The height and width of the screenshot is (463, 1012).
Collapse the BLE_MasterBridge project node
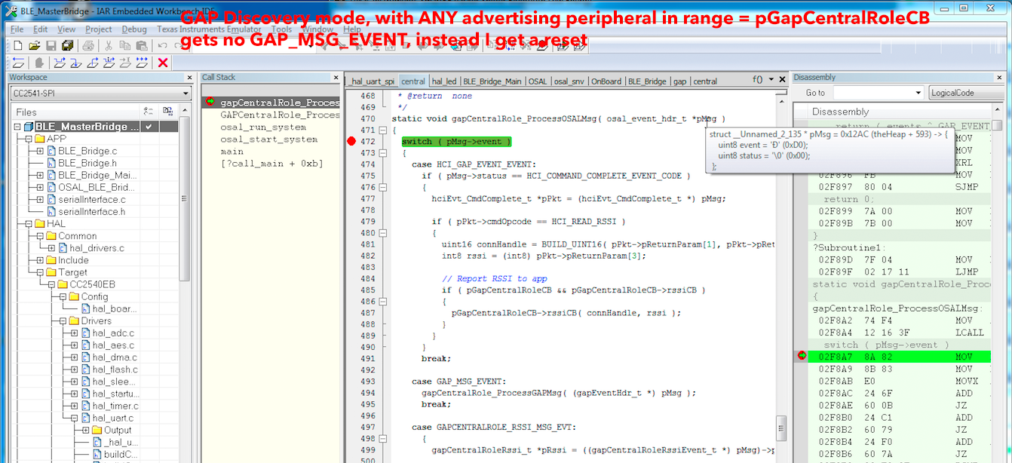tap(17, 127)
